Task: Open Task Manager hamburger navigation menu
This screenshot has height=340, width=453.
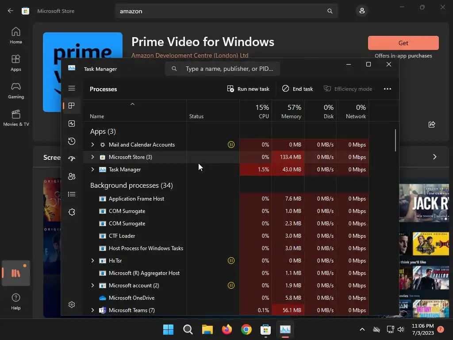Action: [72, 88]
